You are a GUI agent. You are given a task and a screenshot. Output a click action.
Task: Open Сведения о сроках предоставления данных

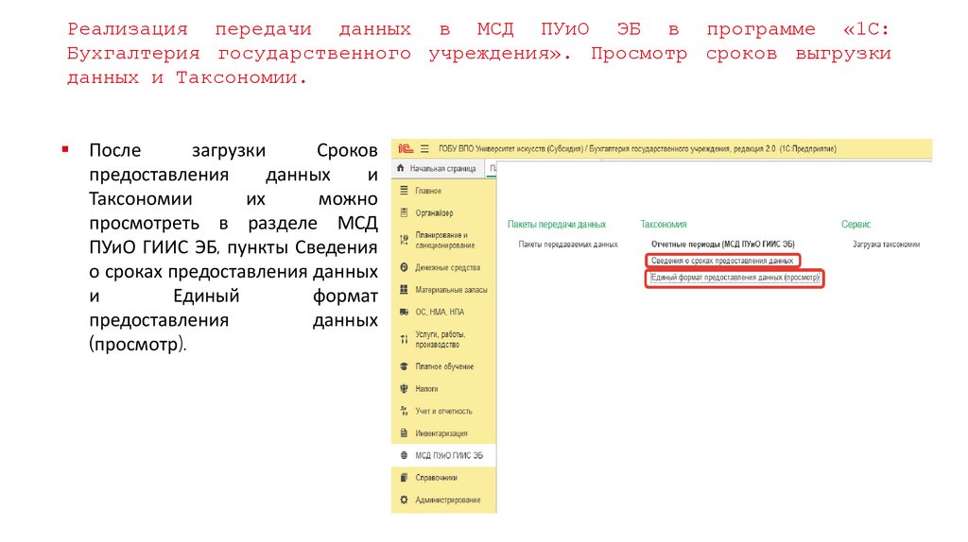(x=722, y=261)
